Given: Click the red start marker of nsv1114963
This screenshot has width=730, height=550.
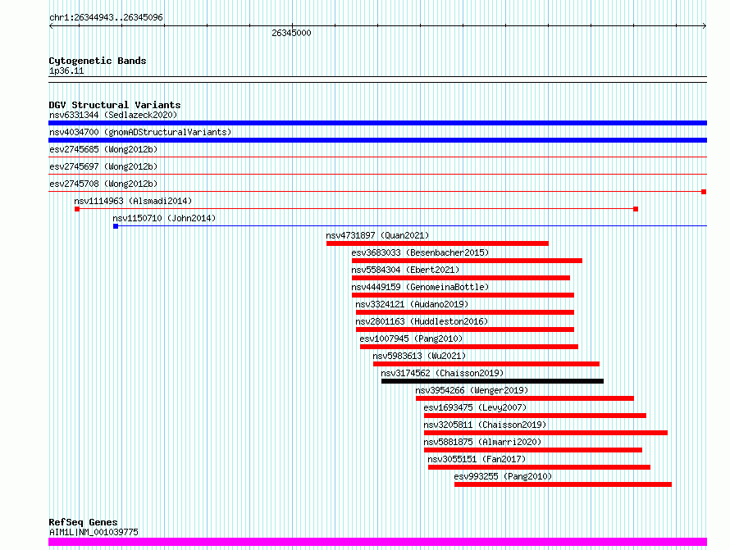Looking at the screenshot, I should [x=77, y=209].
